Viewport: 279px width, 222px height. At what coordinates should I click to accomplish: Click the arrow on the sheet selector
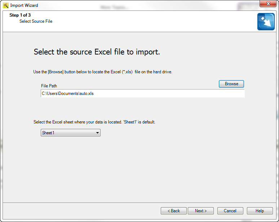click(97, 133)
